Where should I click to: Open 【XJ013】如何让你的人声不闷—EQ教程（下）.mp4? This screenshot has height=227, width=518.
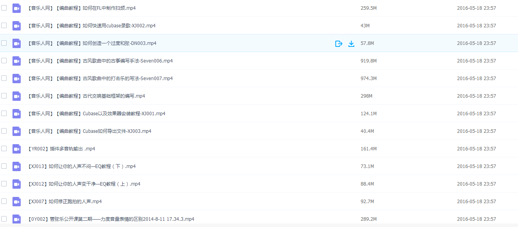click(82, 166)
